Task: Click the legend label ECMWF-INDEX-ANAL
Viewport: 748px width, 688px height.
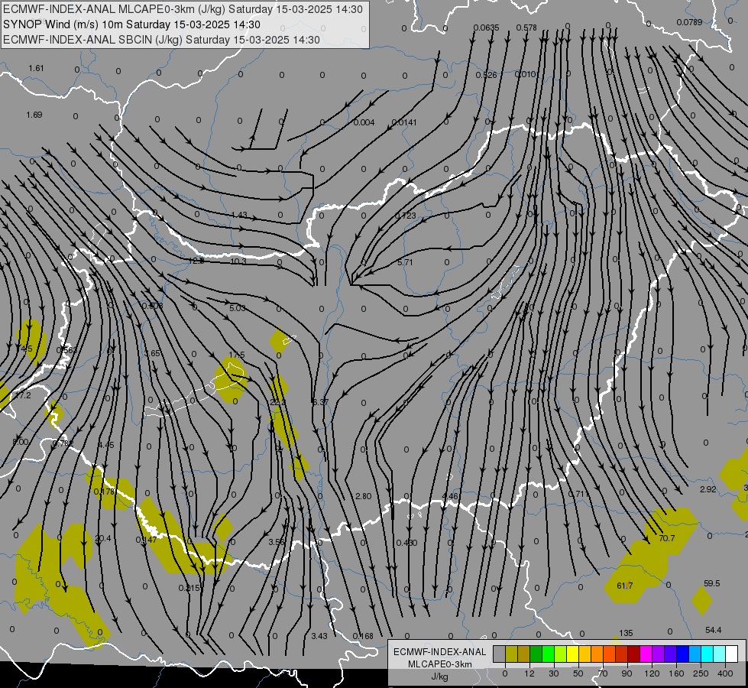Action: coord(440,652)
